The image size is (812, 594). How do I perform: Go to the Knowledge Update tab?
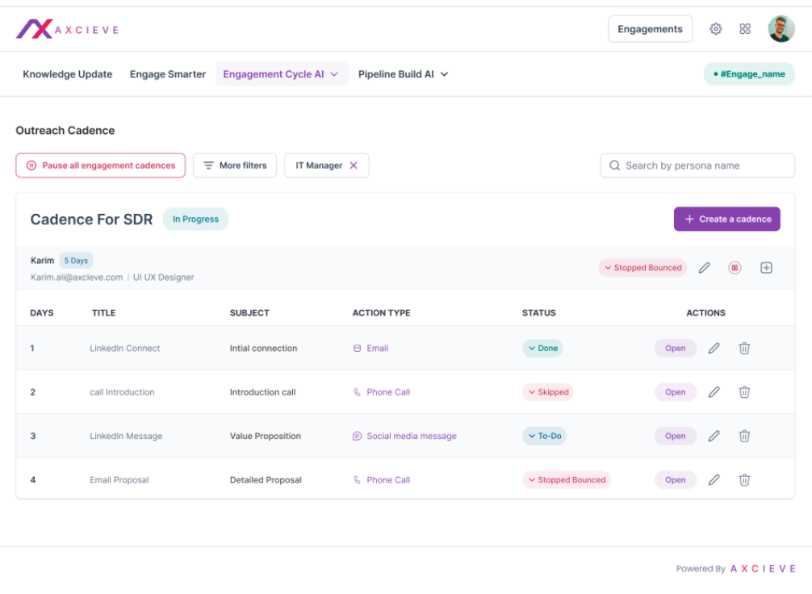click(68, 74)
